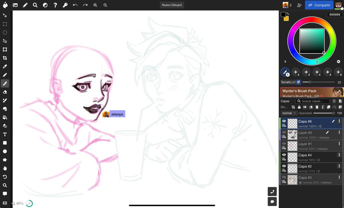Select the brush tool in left toolbar
The height and width of the screenshot is (208, 344).
5,83
